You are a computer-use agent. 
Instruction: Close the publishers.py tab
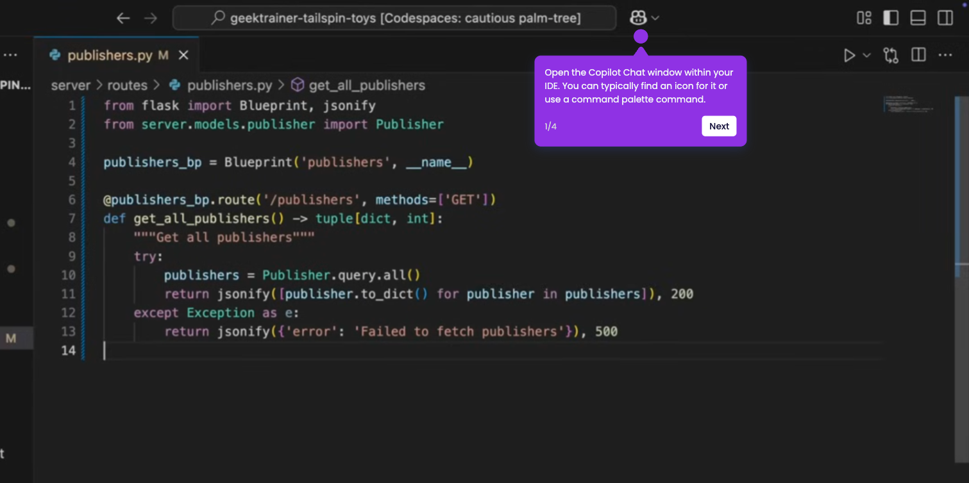click(x=183, y=55)
